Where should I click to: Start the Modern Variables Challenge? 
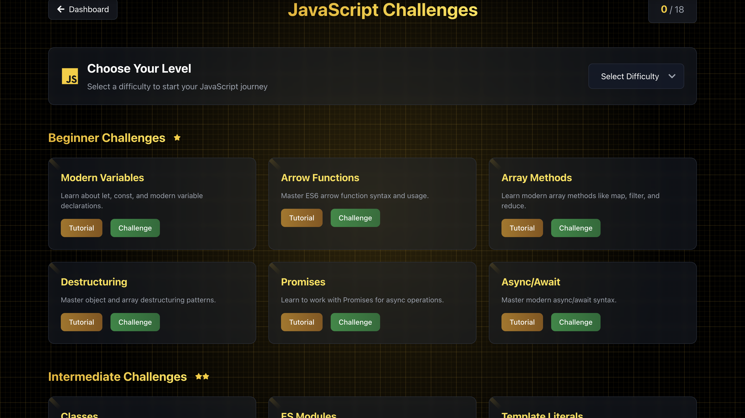point(135,228)
